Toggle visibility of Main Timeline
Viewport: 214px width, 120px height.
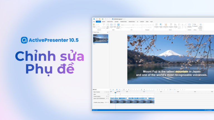click(x=107, y=92)
